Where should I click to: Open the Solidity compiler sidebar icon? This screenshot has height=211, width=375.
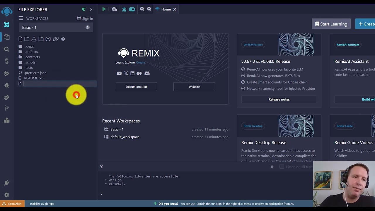(x=7, y=61)
